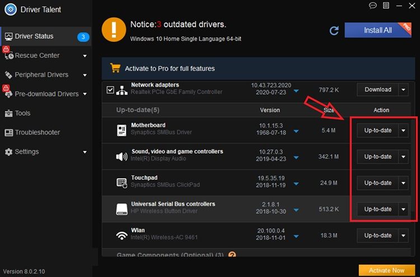
Task: Open Motherboard Up-to-date dropdown arrow
Action: (x=403, y=130)
